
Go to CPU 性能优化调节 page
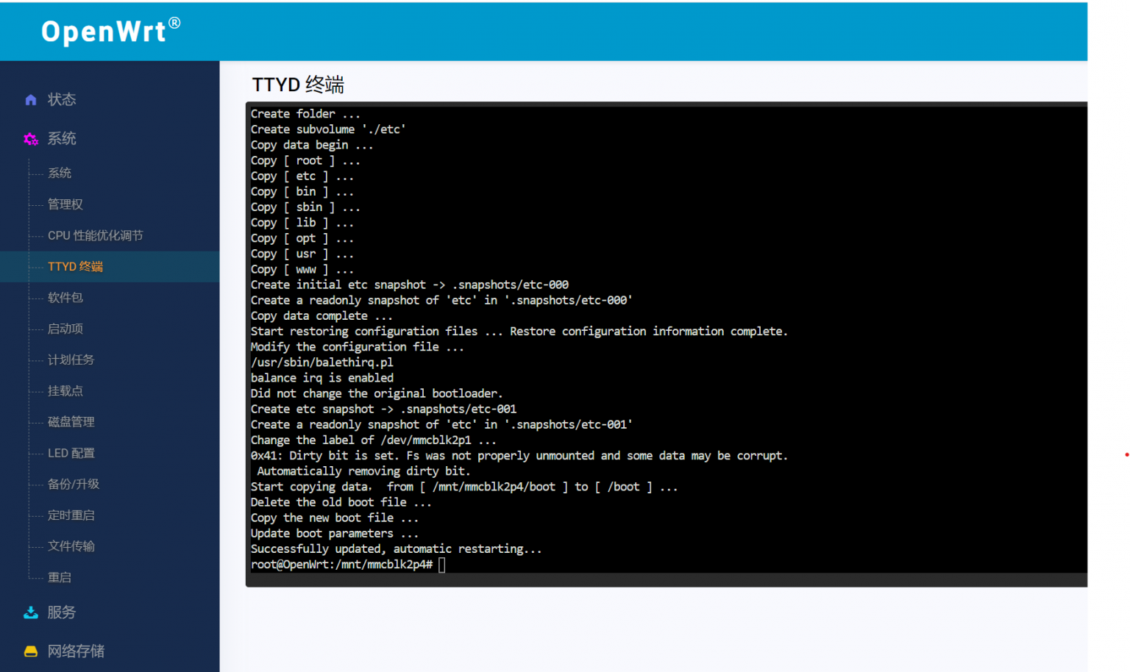click(96, 236)
